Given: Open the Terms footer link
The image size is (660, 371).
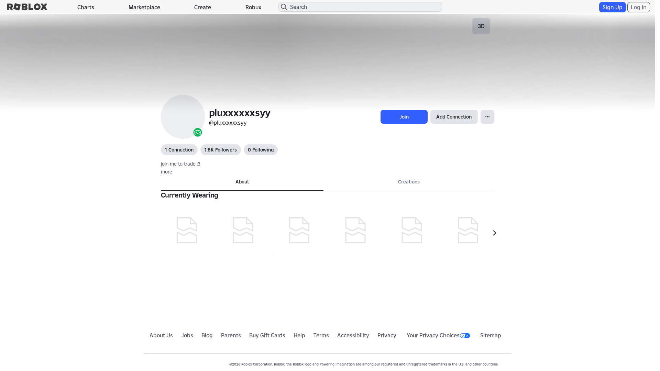Looking at the screenshot, I should 321,335.
